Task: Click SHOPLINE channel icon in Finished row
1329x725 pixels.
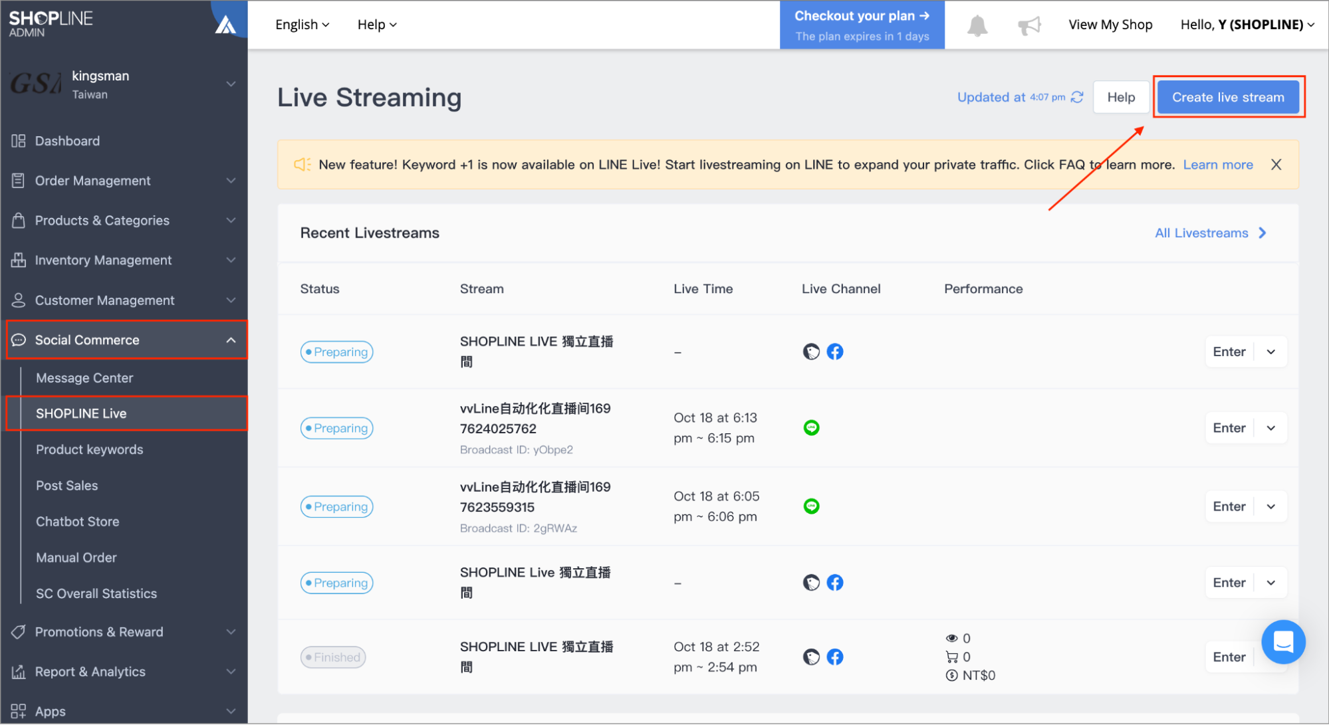Action: 811,657
